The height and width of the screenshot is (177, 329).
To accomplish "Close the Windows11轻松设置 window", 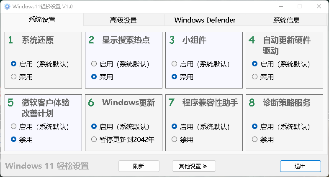I will [x=319, y=6].
